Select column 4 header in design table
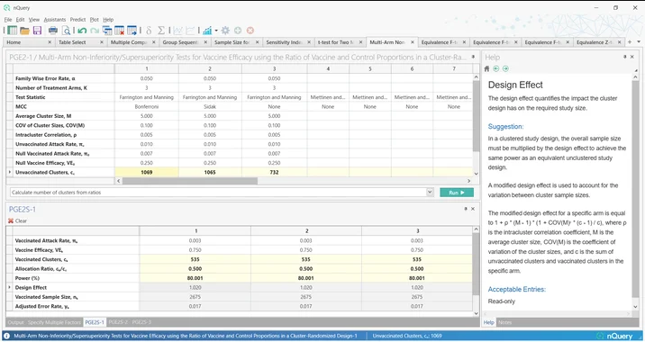The image size is (645, 342). [x=328, y=68]
